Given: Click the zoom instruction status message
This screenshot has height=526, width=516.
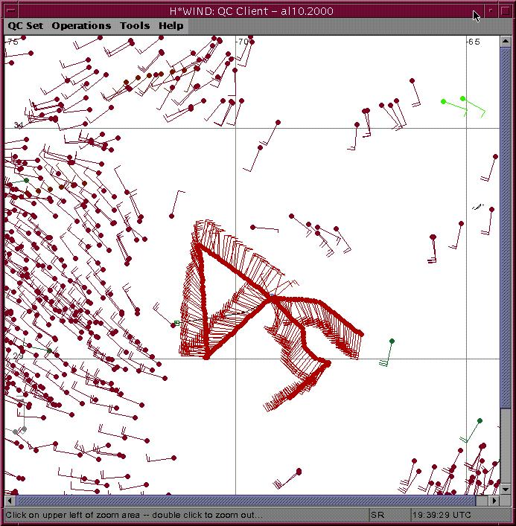Looking at the screenshot, I should pos(134,515).
